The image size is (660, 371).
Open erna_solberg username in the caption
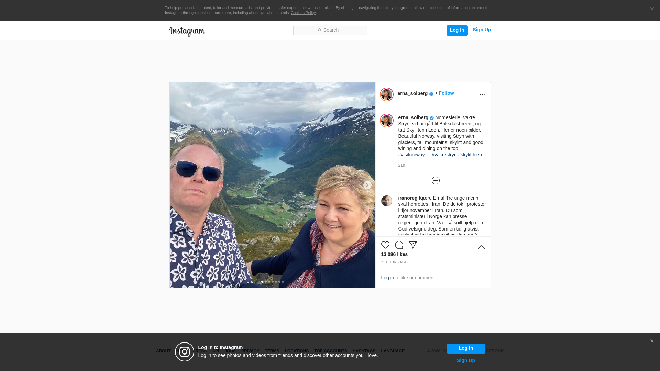tap(413, 117)
